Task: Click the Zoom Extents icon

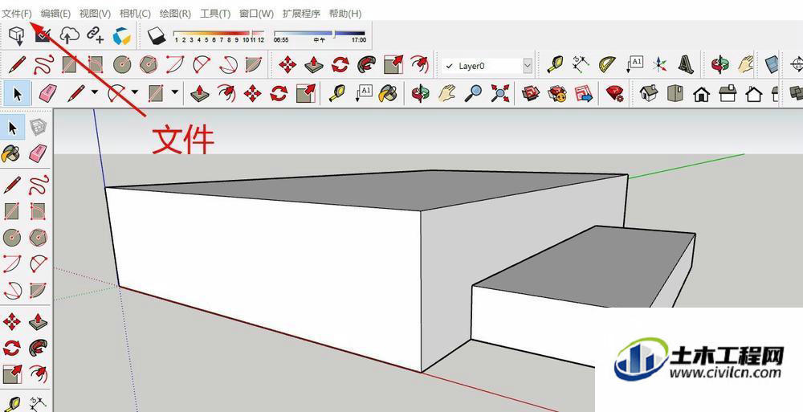Action: tap(499, 93)
